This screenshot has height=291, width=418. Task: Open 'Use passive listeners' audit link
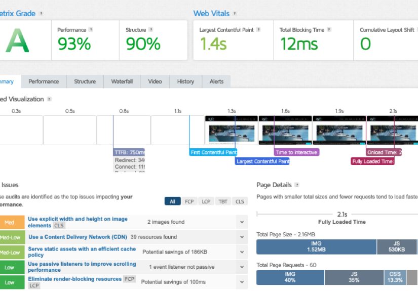(x=82, y=267)
